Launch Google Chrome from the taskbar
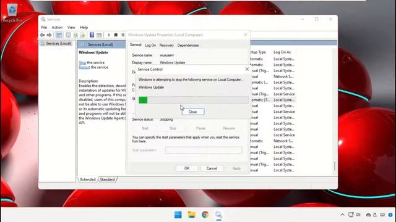396x222 pixels. point(205,215)
